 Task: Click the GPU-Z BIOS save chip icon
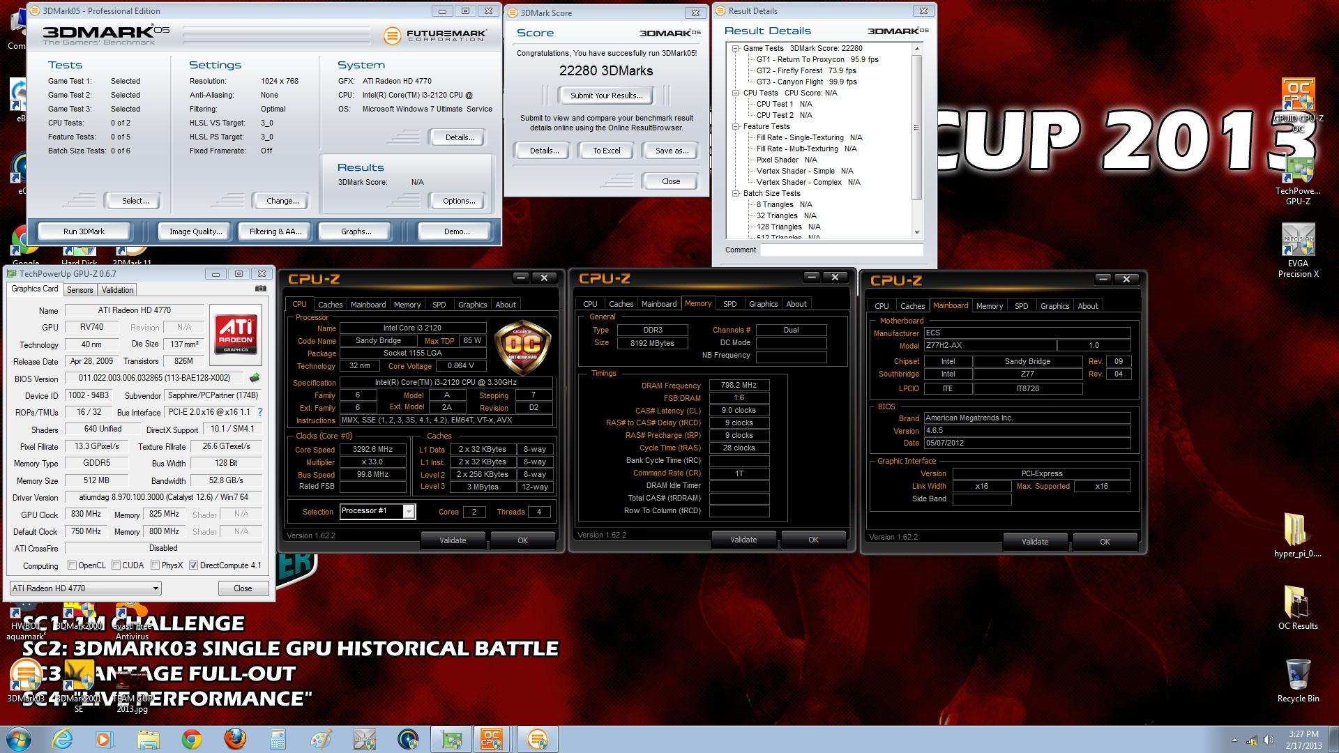pos(255,378)
